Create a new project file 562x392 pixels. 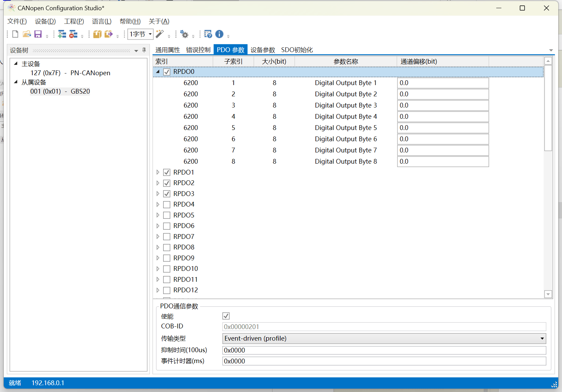15,34
